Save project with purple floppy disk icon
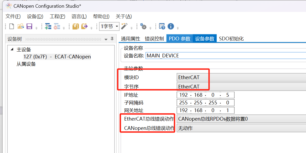The image size is (306, 153). (29, 26)
